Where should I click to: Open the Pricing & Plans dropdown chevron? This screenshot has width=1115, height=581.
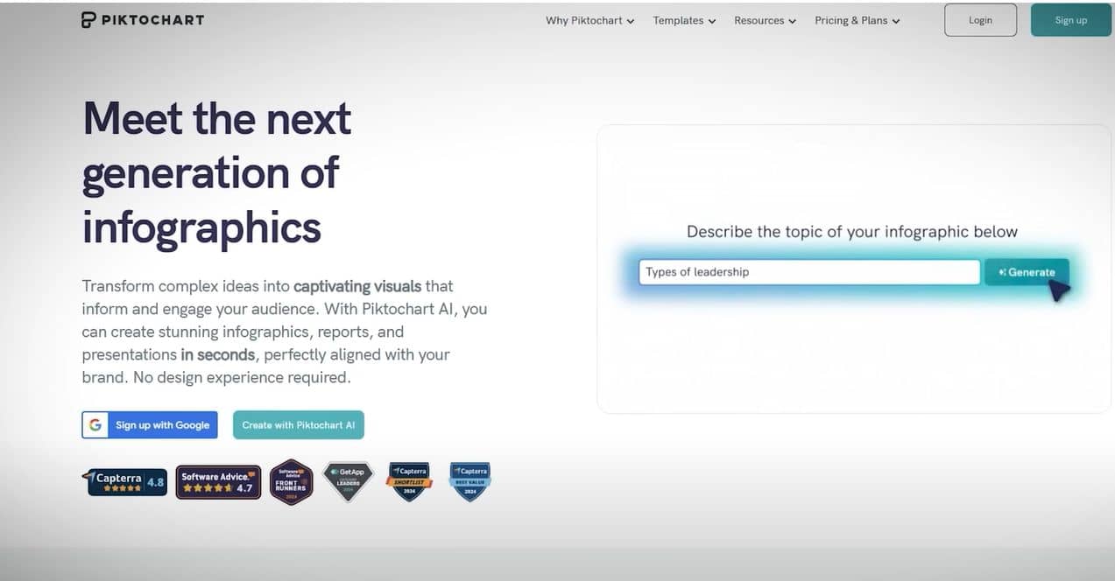(896, 21)
